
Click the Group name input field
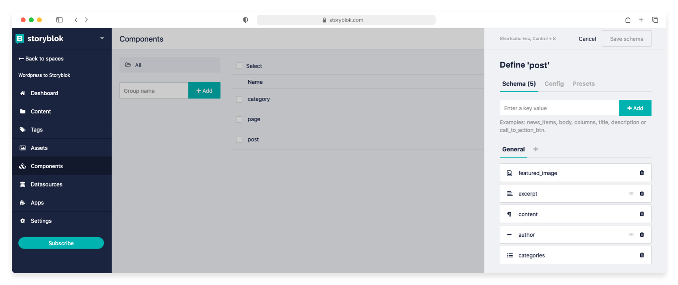tap(154, 90)
